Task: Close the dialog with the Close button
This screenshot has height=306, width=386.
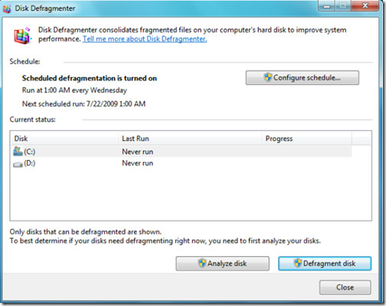Action: [345, 288]
